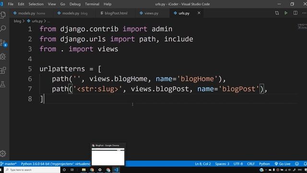Open the Explorer view in the activity bar
307x173 pixels.
click(x=3, y=15)
